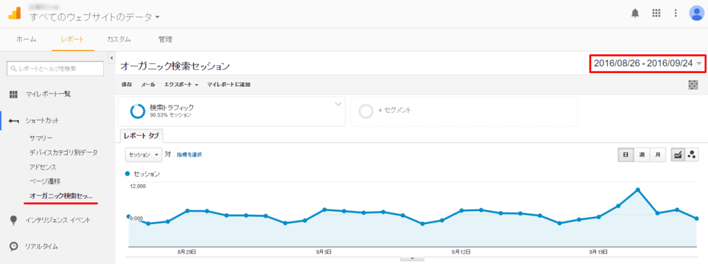
Task: Show data by day (日)
Action: pos(625,154)
